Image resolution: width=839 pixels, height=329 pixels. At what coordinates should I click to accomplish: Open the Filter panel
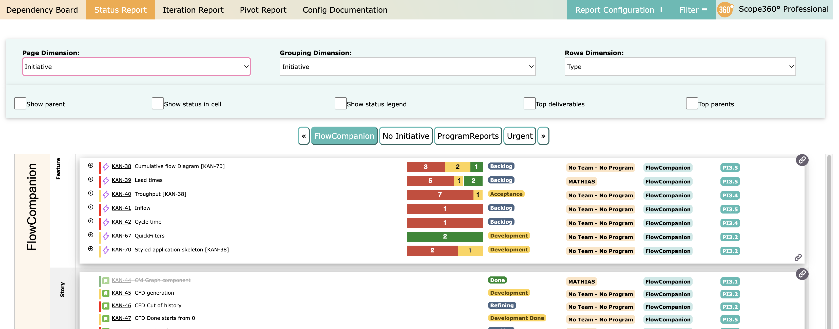[693, 10]
